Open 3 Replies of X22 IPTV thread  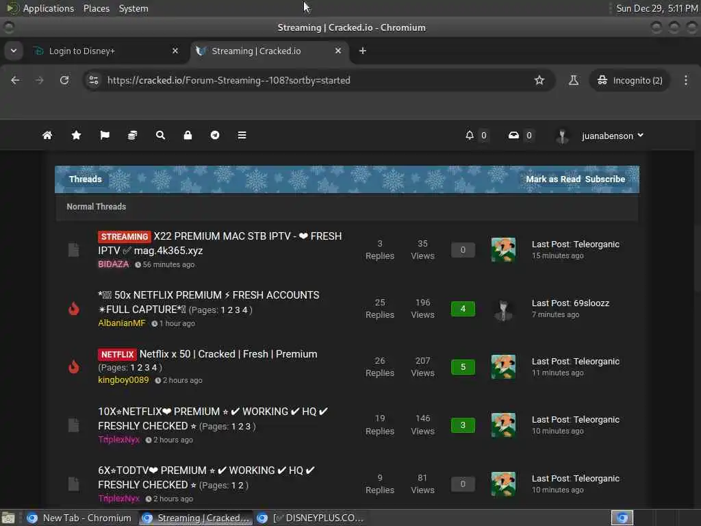click(379, 249)
